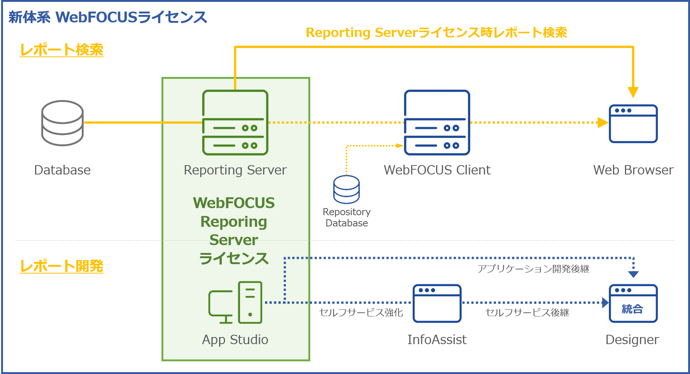Select the Reporting Server icon
This screenshot has width=690, height=374.
click(x=235, y=123)
